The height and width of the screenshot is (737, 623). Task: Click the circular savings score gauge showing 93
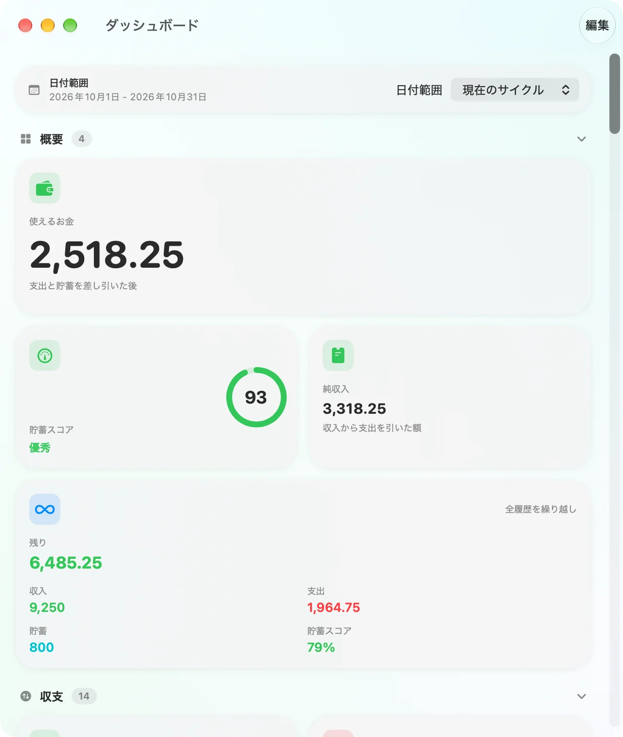[257, 397]
